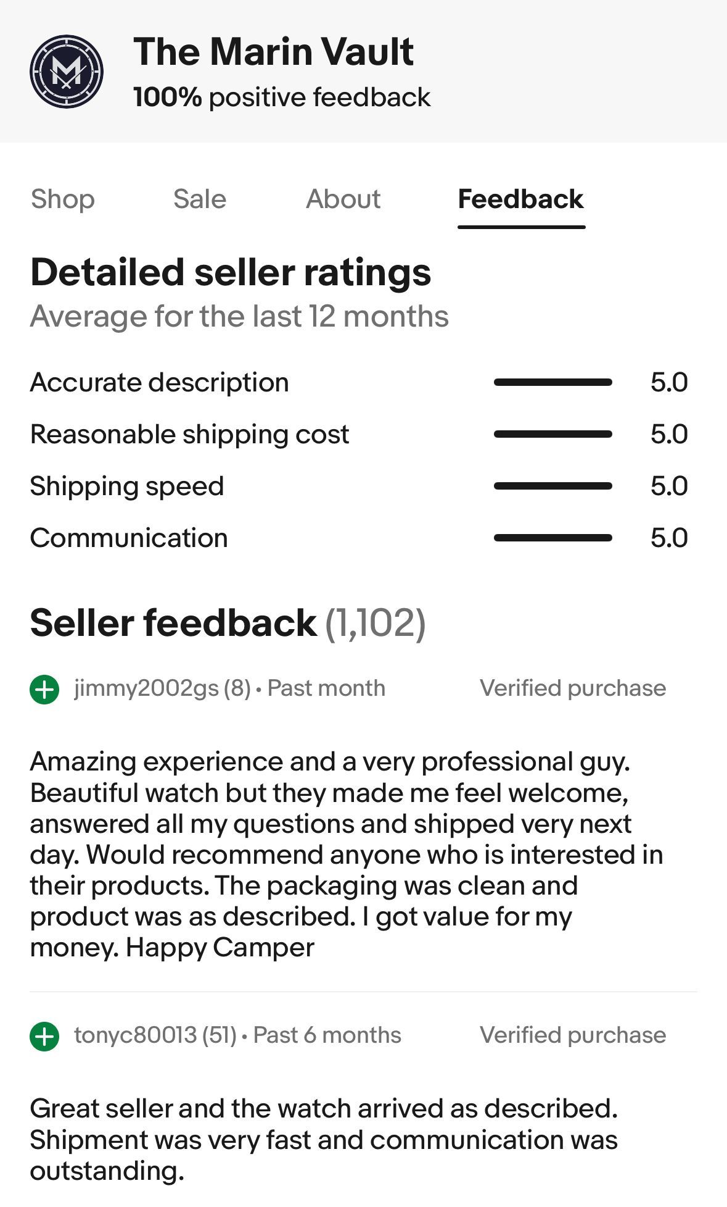Image resolution: width=727 pixels, height=1207 pixels.
Task: Click the review text starting "Amazing experience"
Action: coord(345,854)
